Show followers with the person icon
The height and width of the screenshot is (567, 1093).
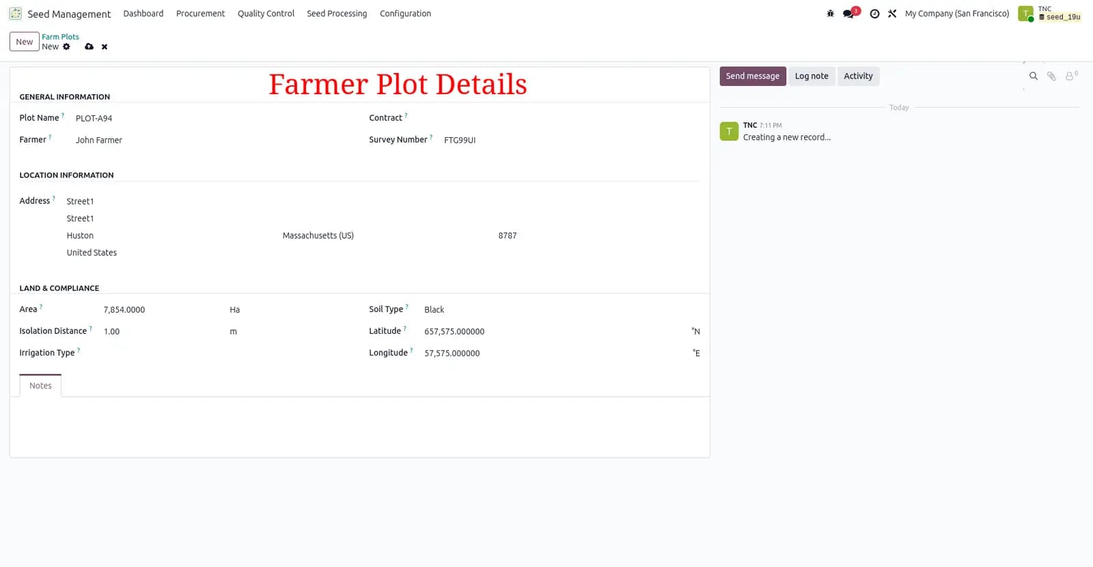[x=1070, y=76]
